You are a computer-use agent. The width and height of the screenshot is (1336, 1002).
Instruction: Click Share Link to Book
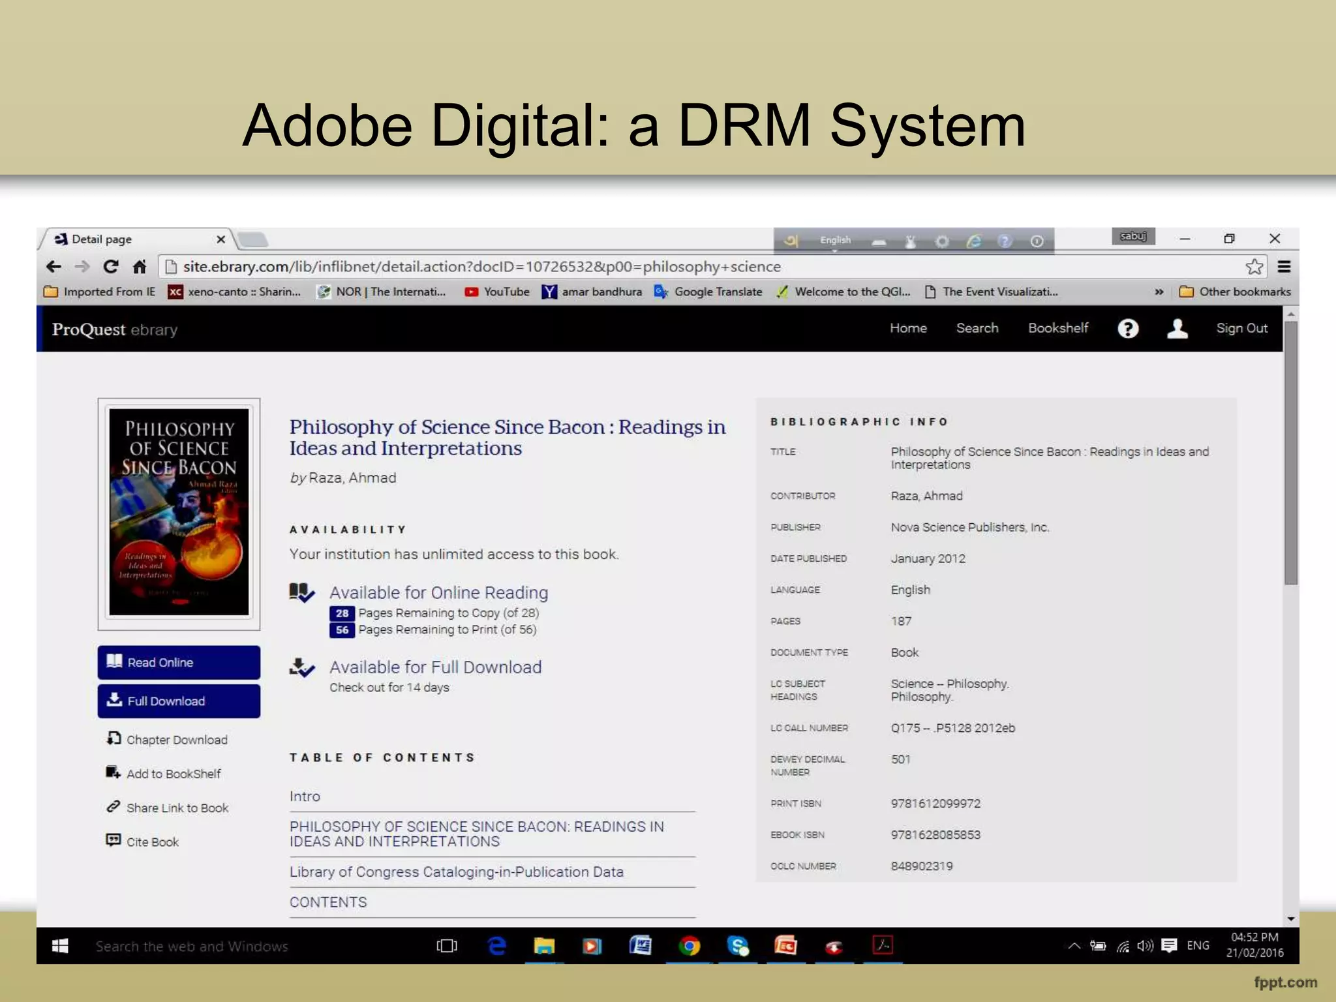click(x=177, y=808)
